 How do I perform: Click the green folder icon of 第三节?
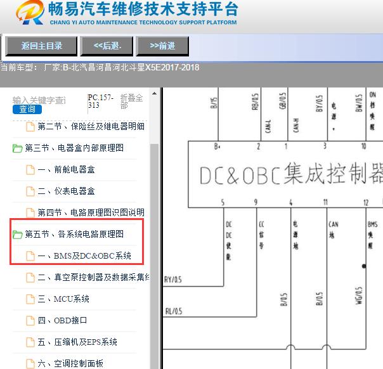pos(17,148)
